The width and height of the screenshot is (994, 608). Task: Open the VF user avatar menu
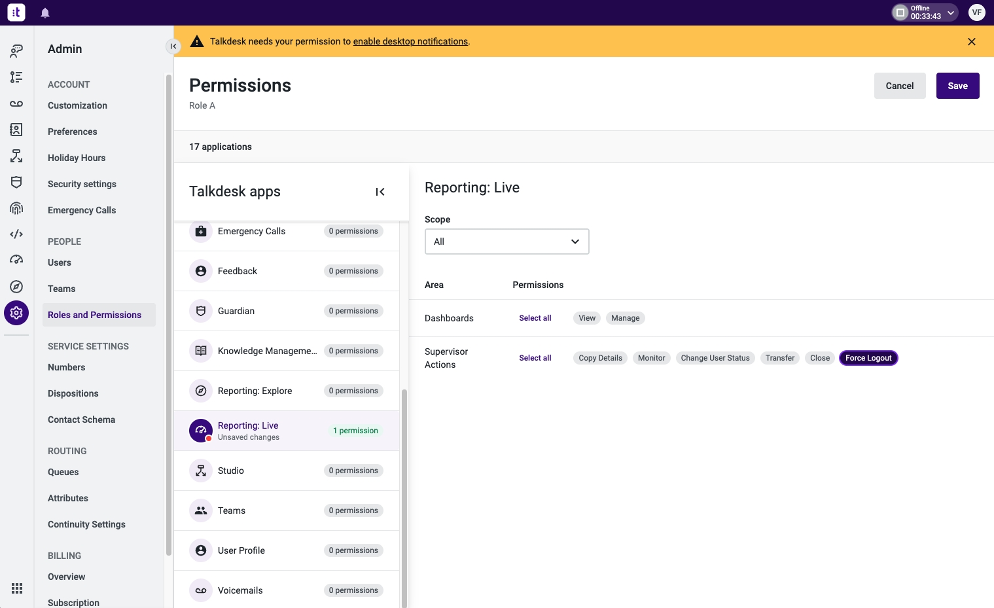(x=977, y=12)
